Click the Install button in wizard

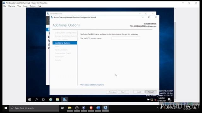click(139, 92)
